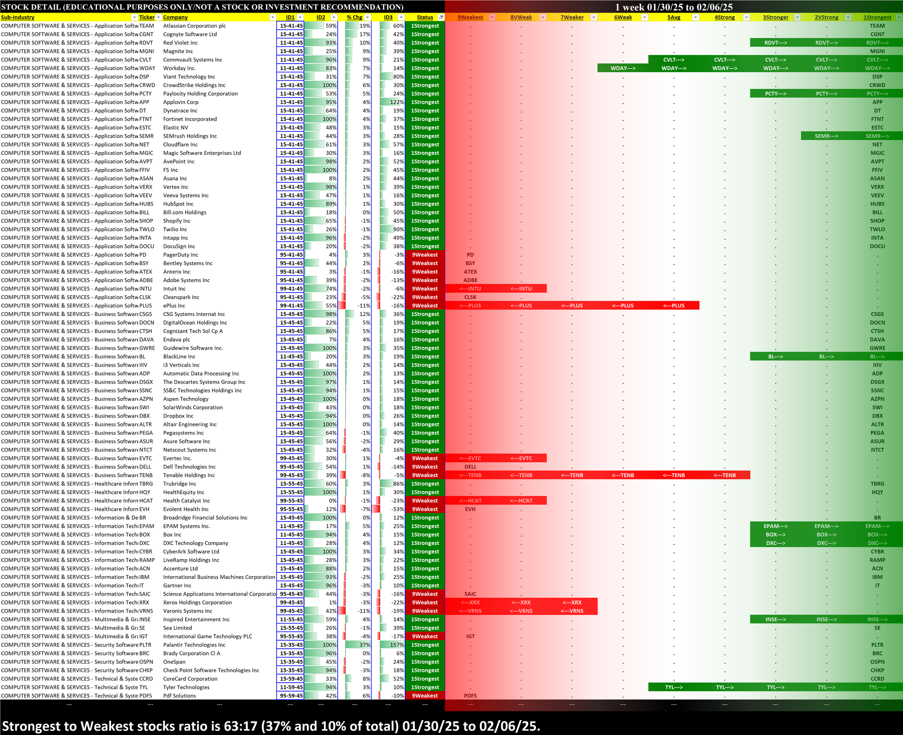Expand the Company column filter arrow
The image size is (903, 735).
point(272,17)
